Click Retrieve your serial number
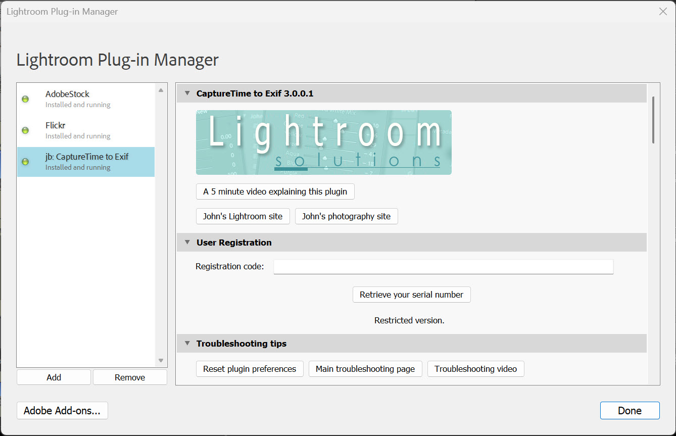 (x=412, y=295)
